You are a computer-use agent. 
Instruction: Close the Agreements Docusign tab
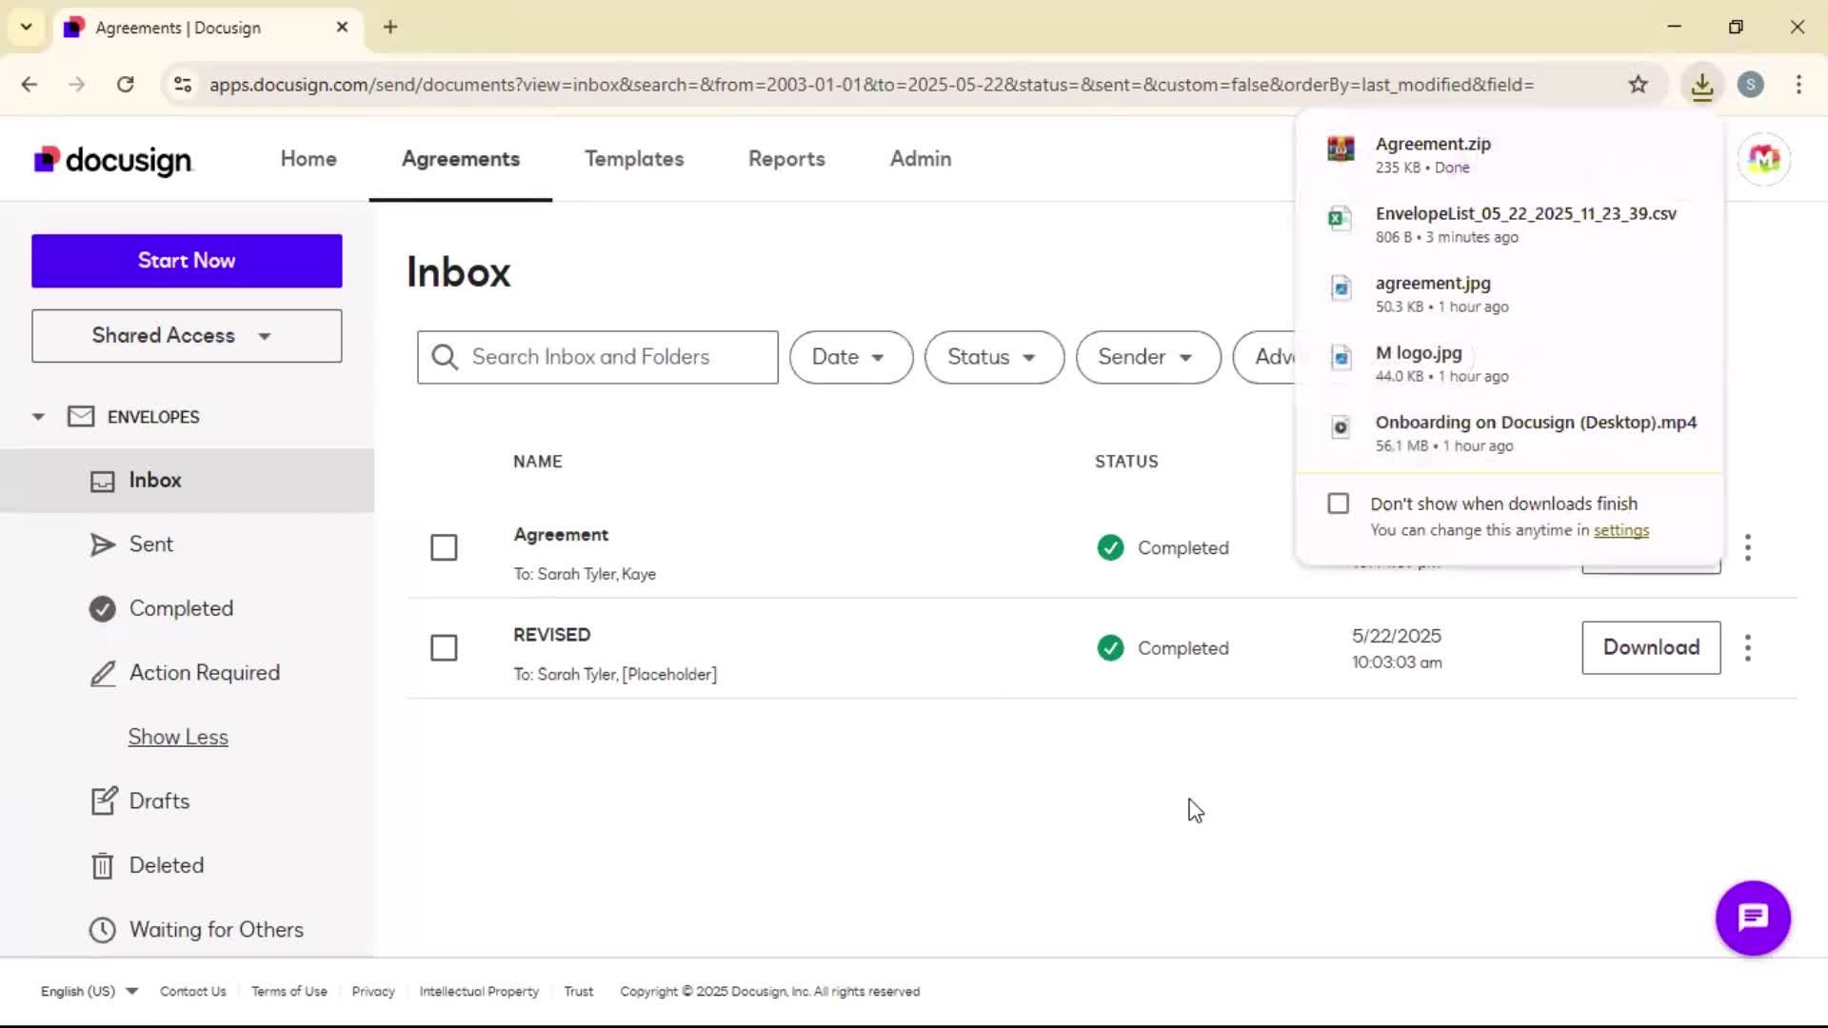tap(342, 27)
